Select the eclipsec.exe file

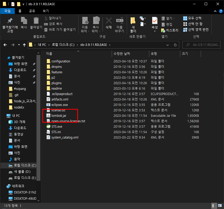coord(59,105)
